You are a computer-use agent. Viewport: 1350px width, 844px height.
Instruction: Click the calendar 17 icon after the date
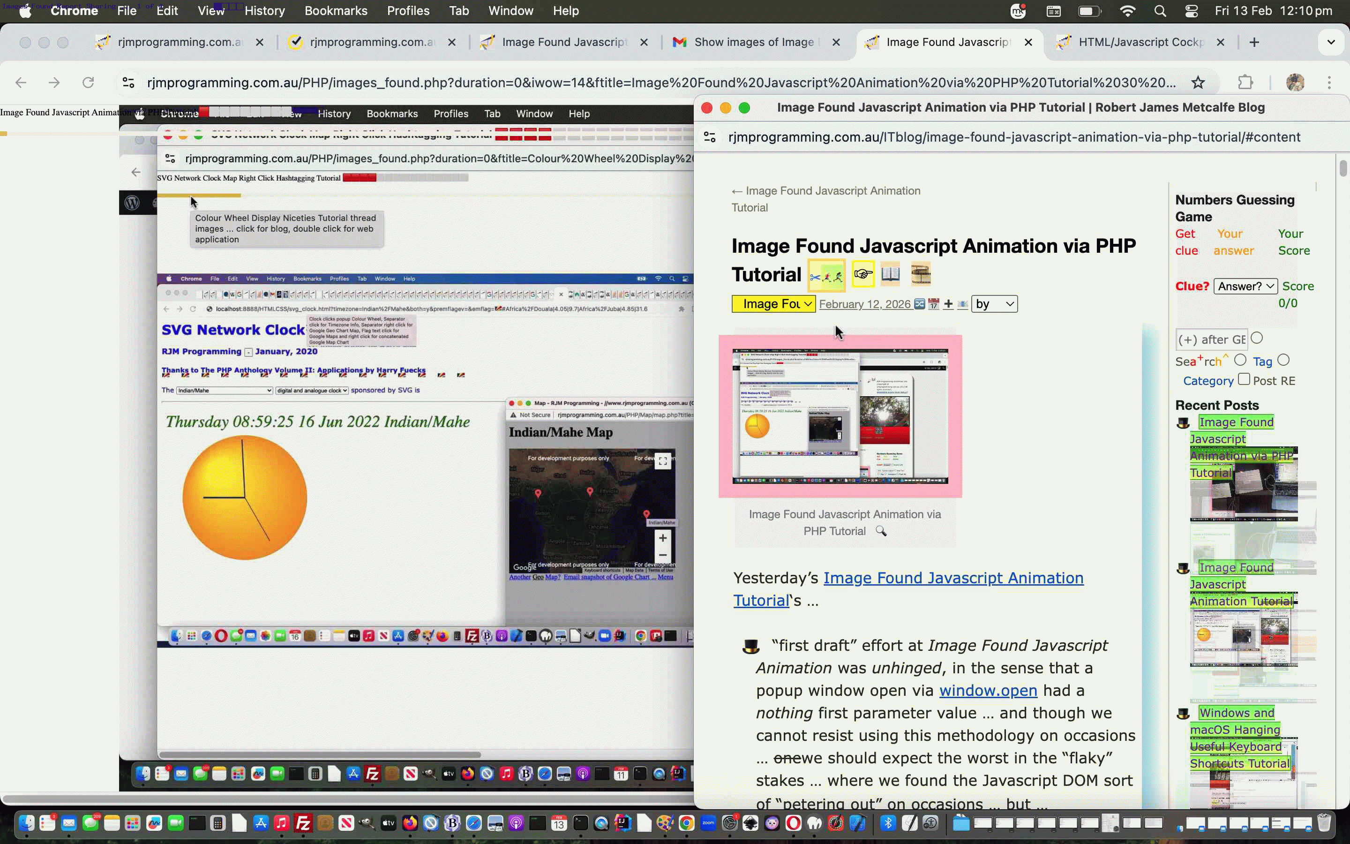[934, 304]
